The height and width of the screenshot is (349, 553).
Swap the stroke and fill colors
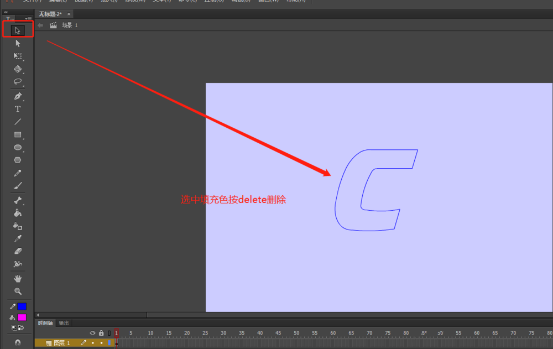(x=21, y=328)
